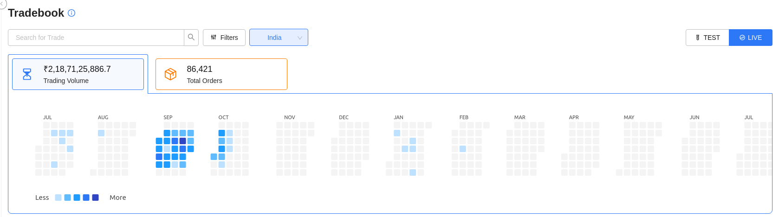Click the lightest blue legend swatch

tap(58, 198)
